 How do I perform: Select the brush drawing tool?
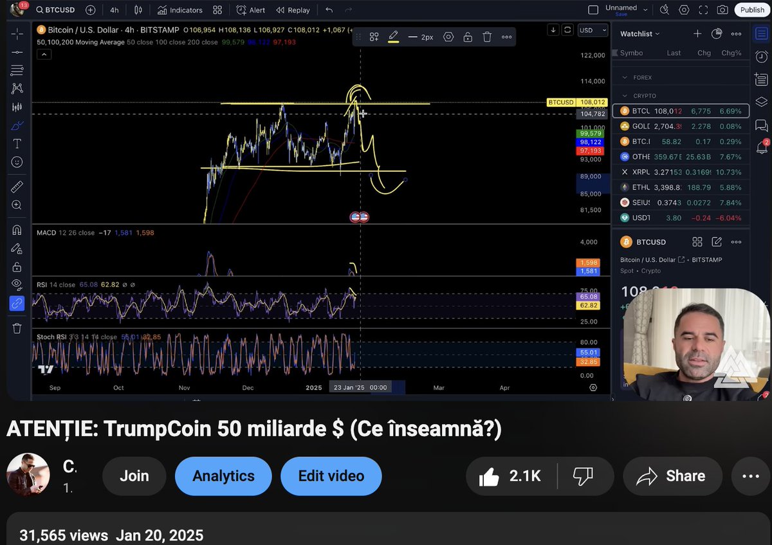pos(17,125)
